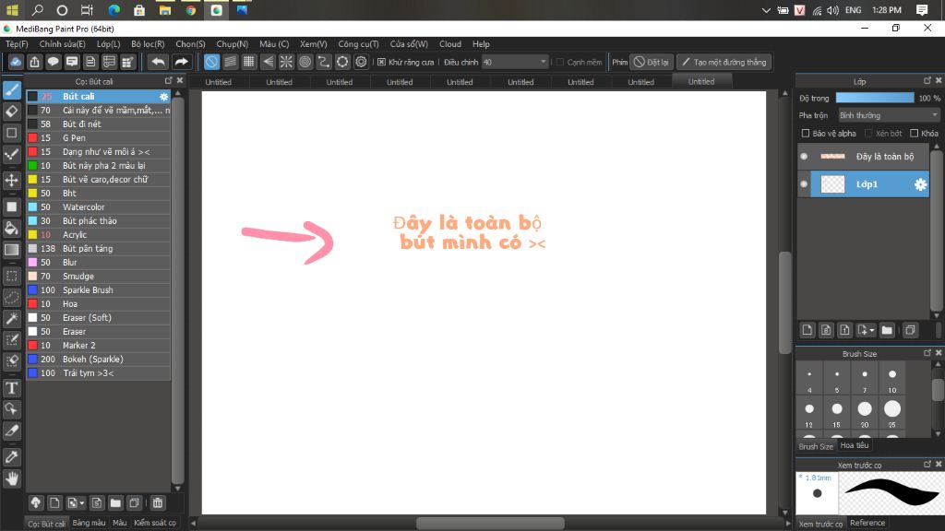Select the Move tool
The width and height of the screenshot is (945, 531).
coord(11,180)
